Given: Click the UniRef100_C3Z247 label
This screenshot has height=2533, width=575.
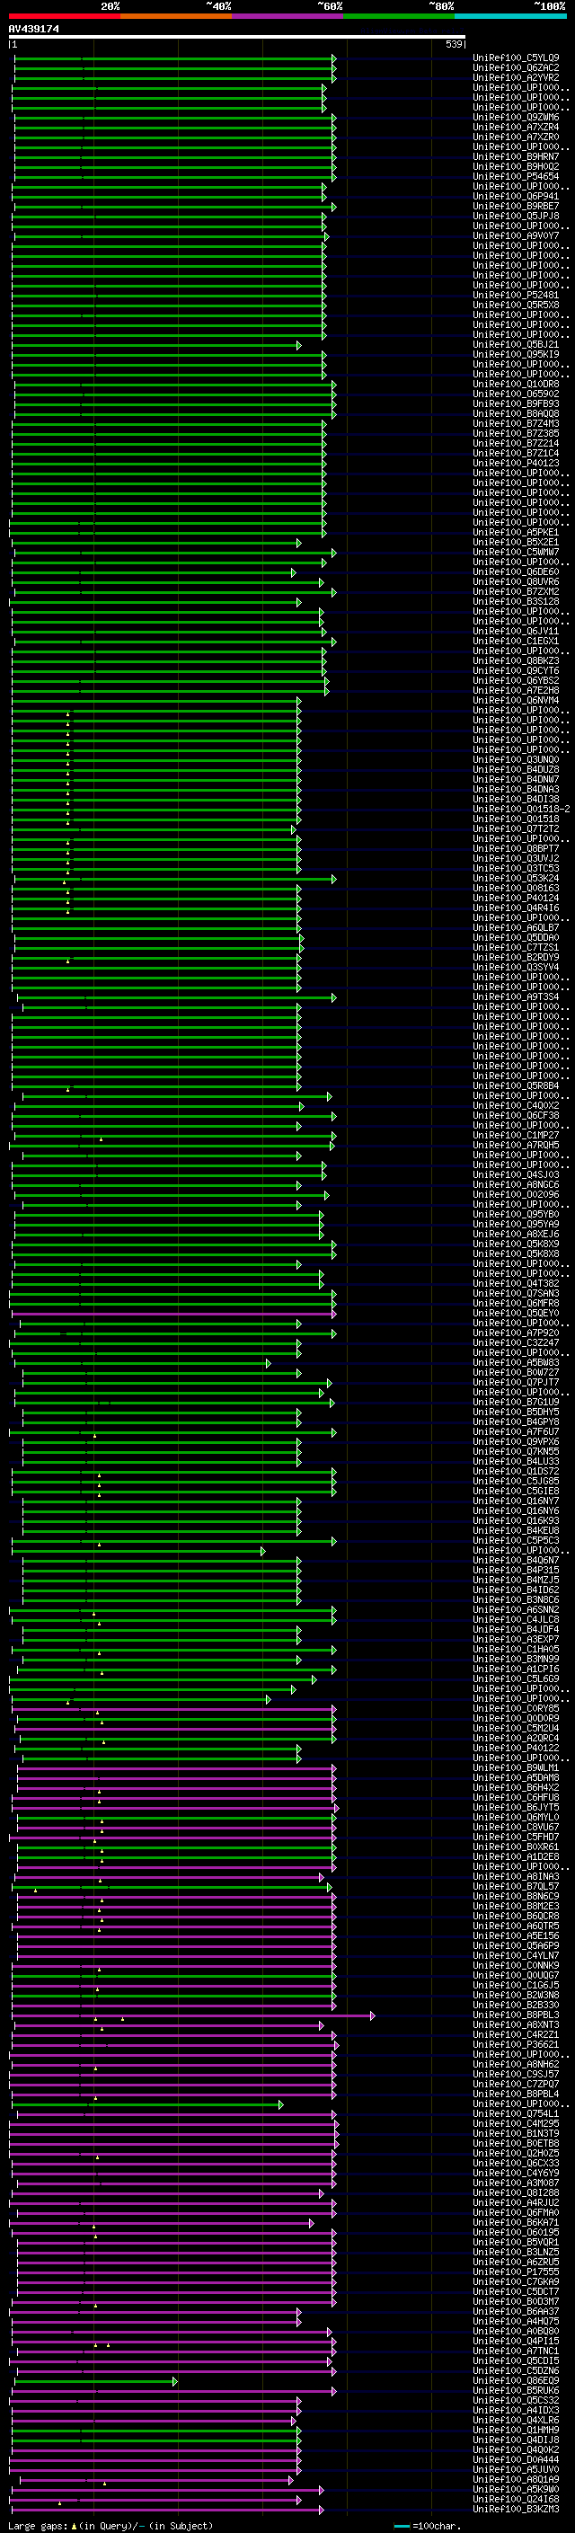Looking at the screenshot, I should click(x=515, y=1343).
